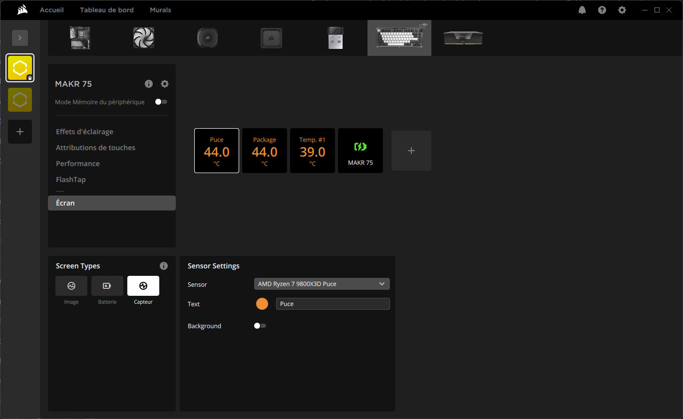Enable the Background toggle in Sensor Settings
The height and width of the screenshot is (419, 683).
pos(260,326)
